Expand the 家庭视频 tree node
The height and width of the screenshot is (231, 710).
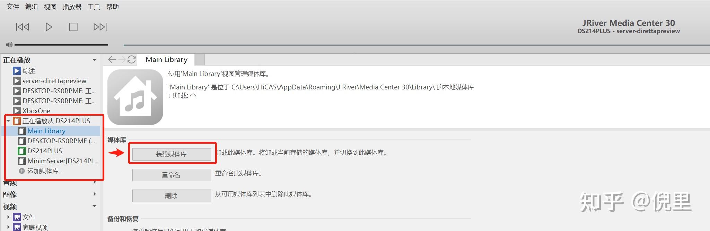tap(8, 227)
